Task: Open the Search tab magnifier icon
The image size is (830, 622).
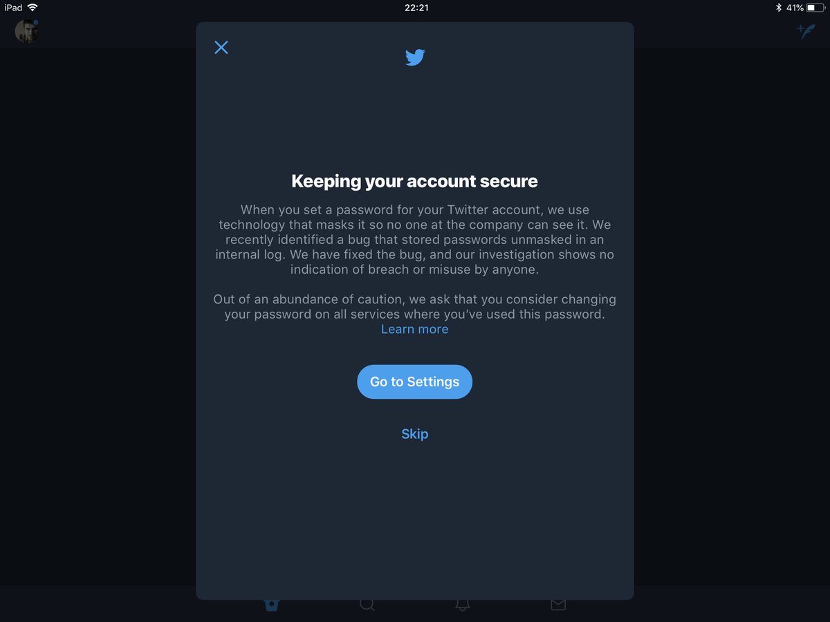Action: pyautogui.click(x=367, y=605)
